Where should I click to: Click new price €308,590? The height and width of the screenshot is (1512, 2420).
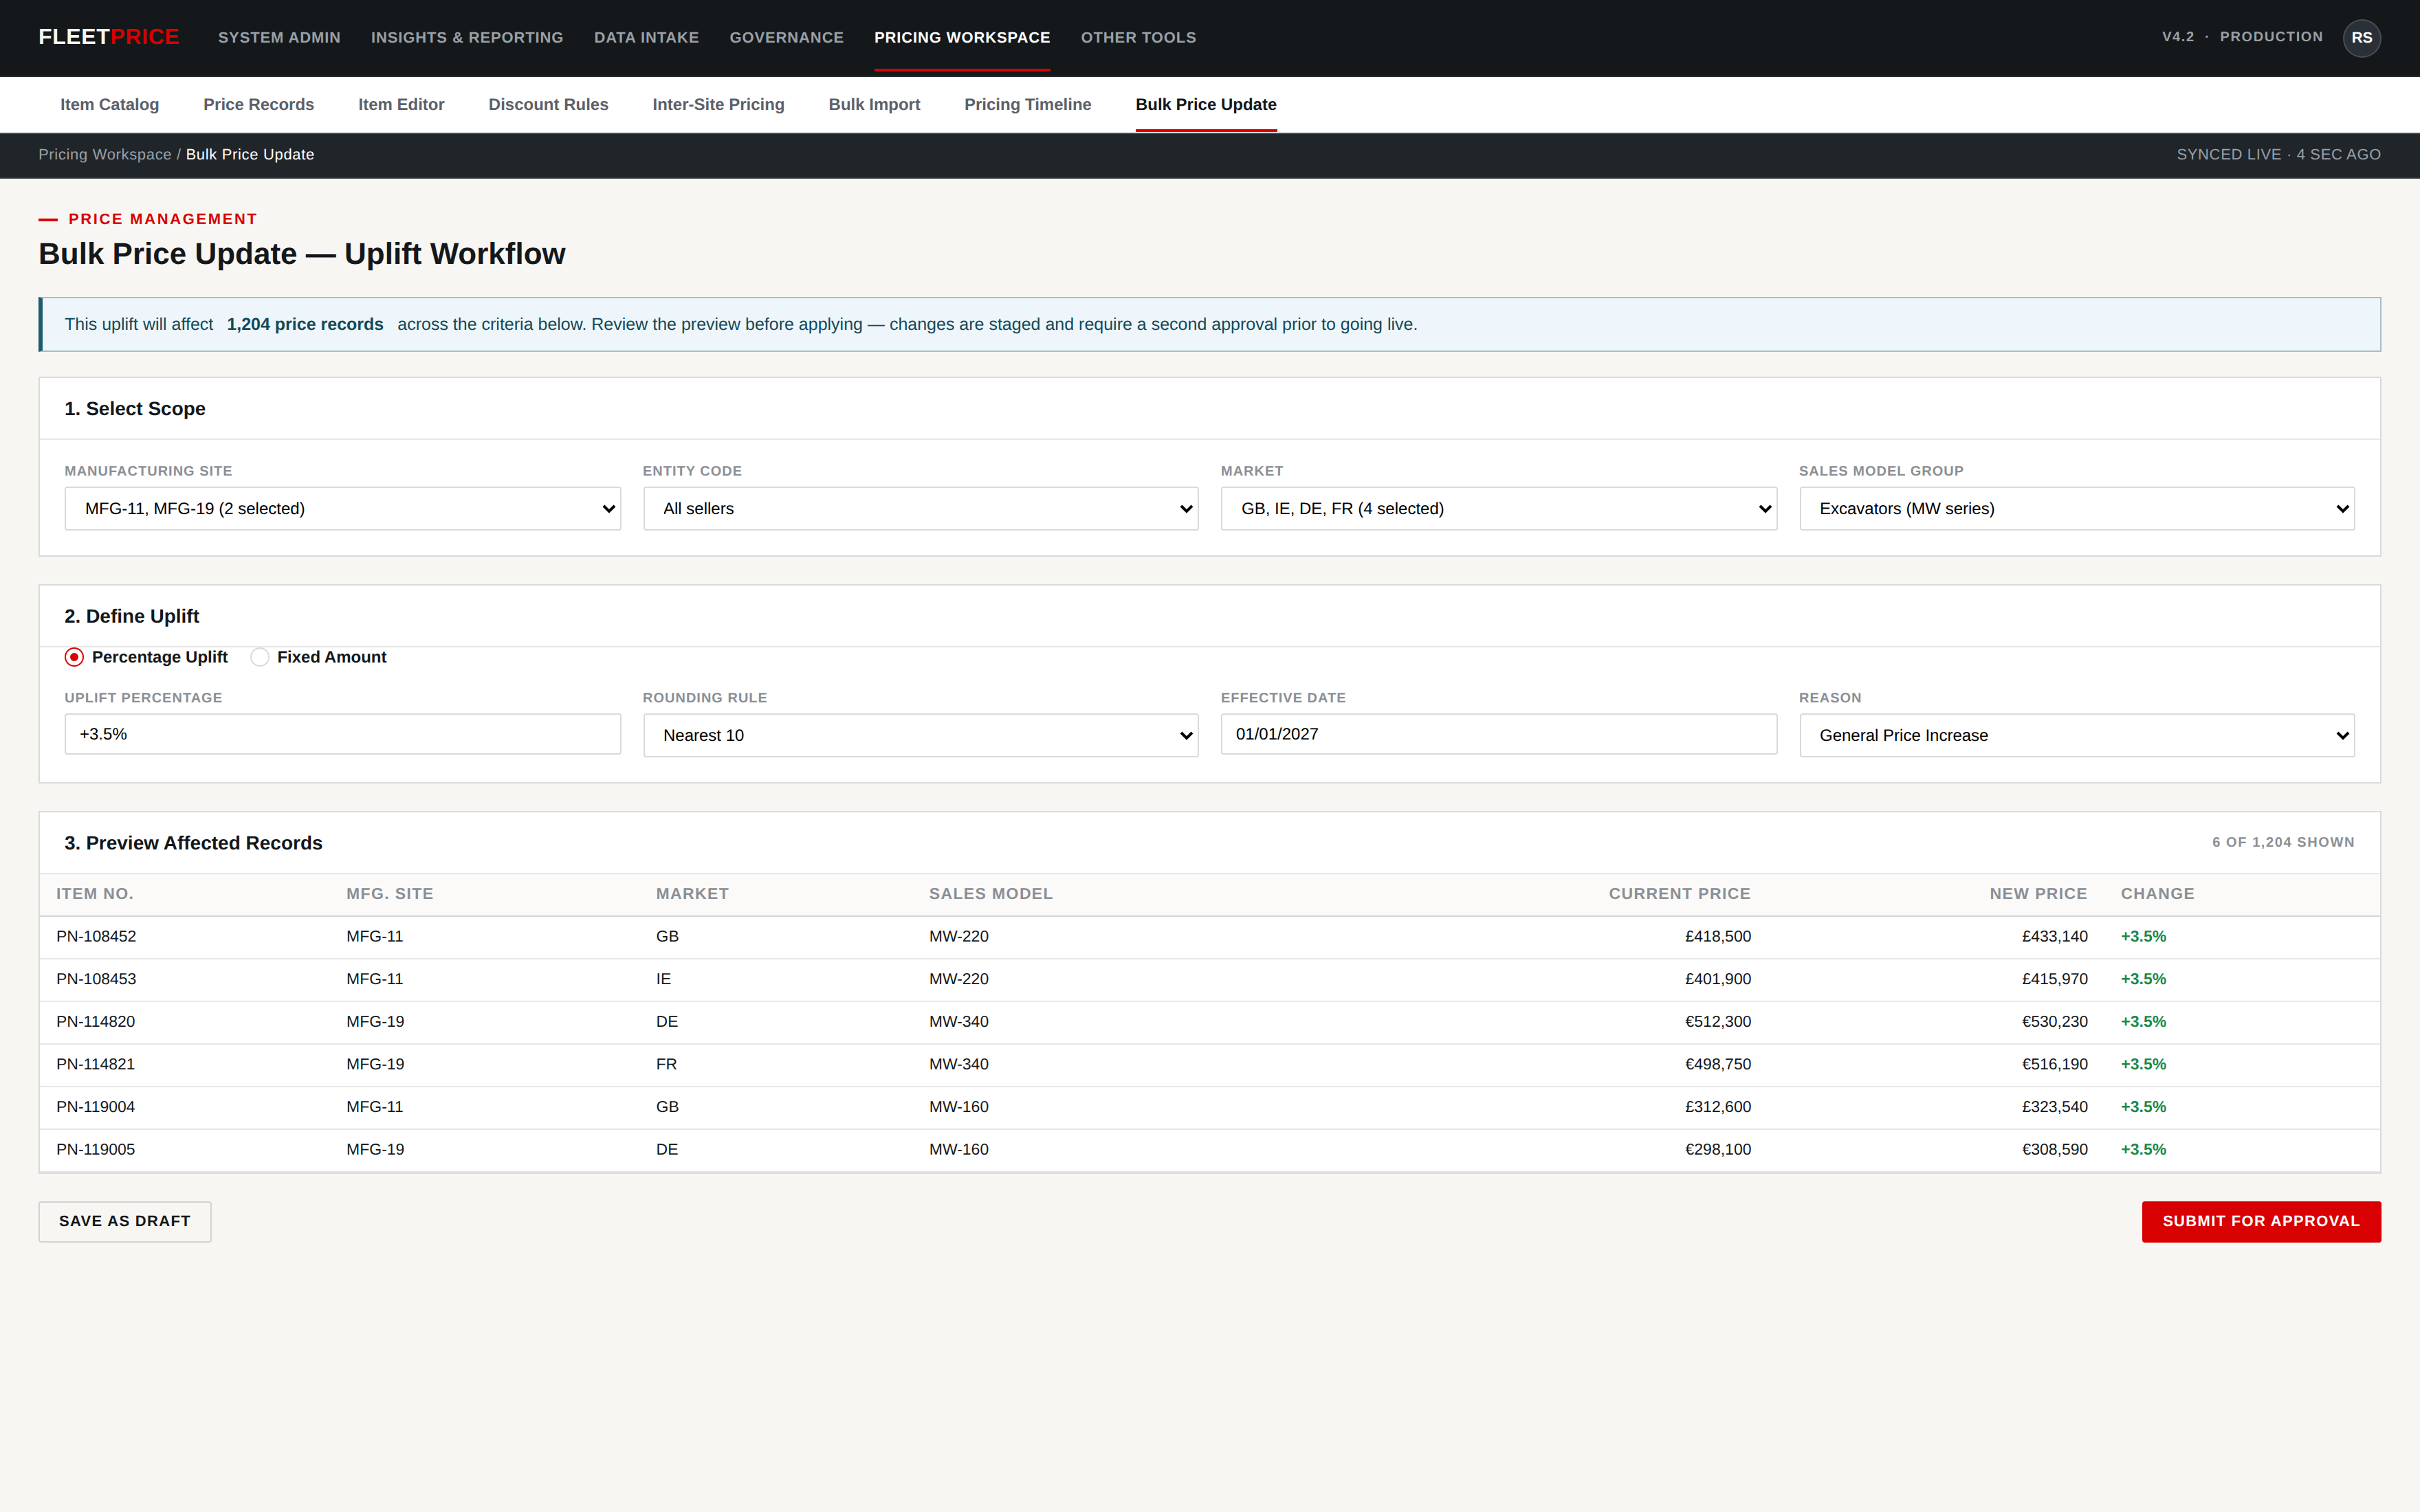tap(2054, 1150)
